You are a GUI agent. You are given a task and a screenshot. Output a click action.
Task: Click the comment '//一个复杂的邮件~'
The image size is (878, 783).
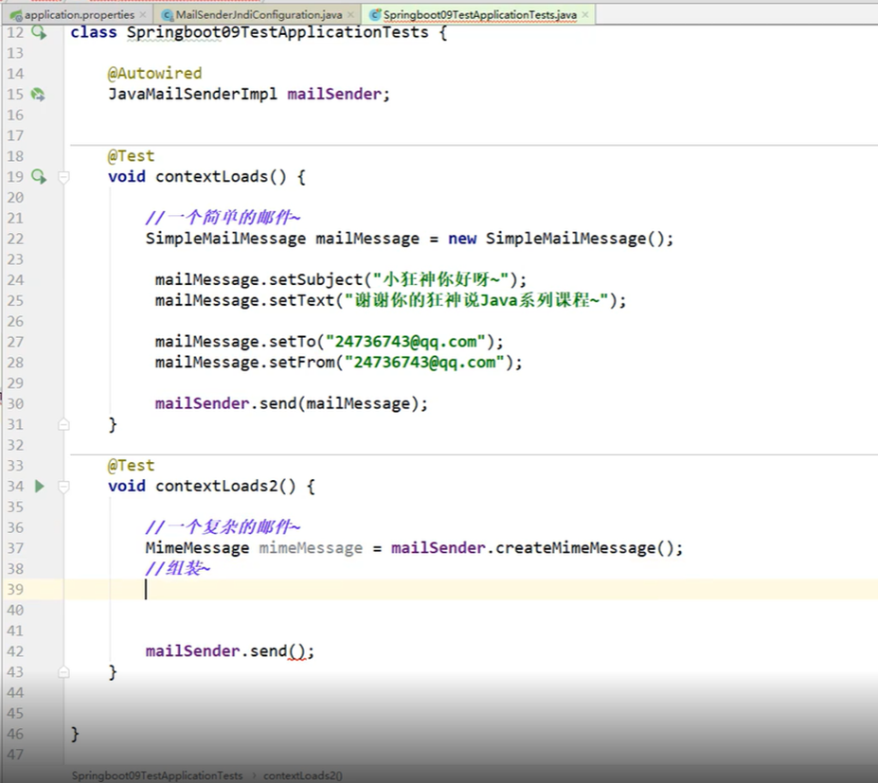pyautogui.click(x=223, y=526)
